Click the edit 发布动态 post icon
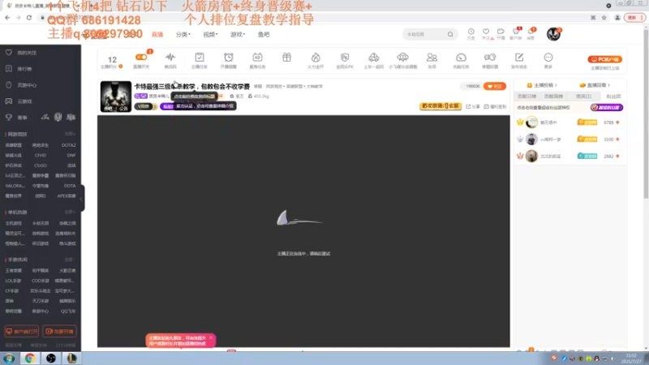The width and height of the screenshot is (649, 365). [x=519, y=58]
